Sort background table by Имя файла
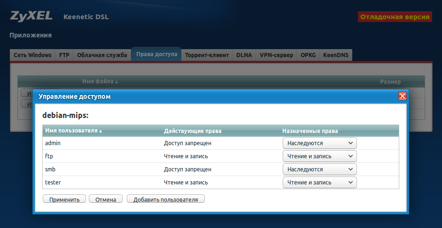The height and width of the screenshot is (228, 442). pyautogui.click(x=100, y=81)
